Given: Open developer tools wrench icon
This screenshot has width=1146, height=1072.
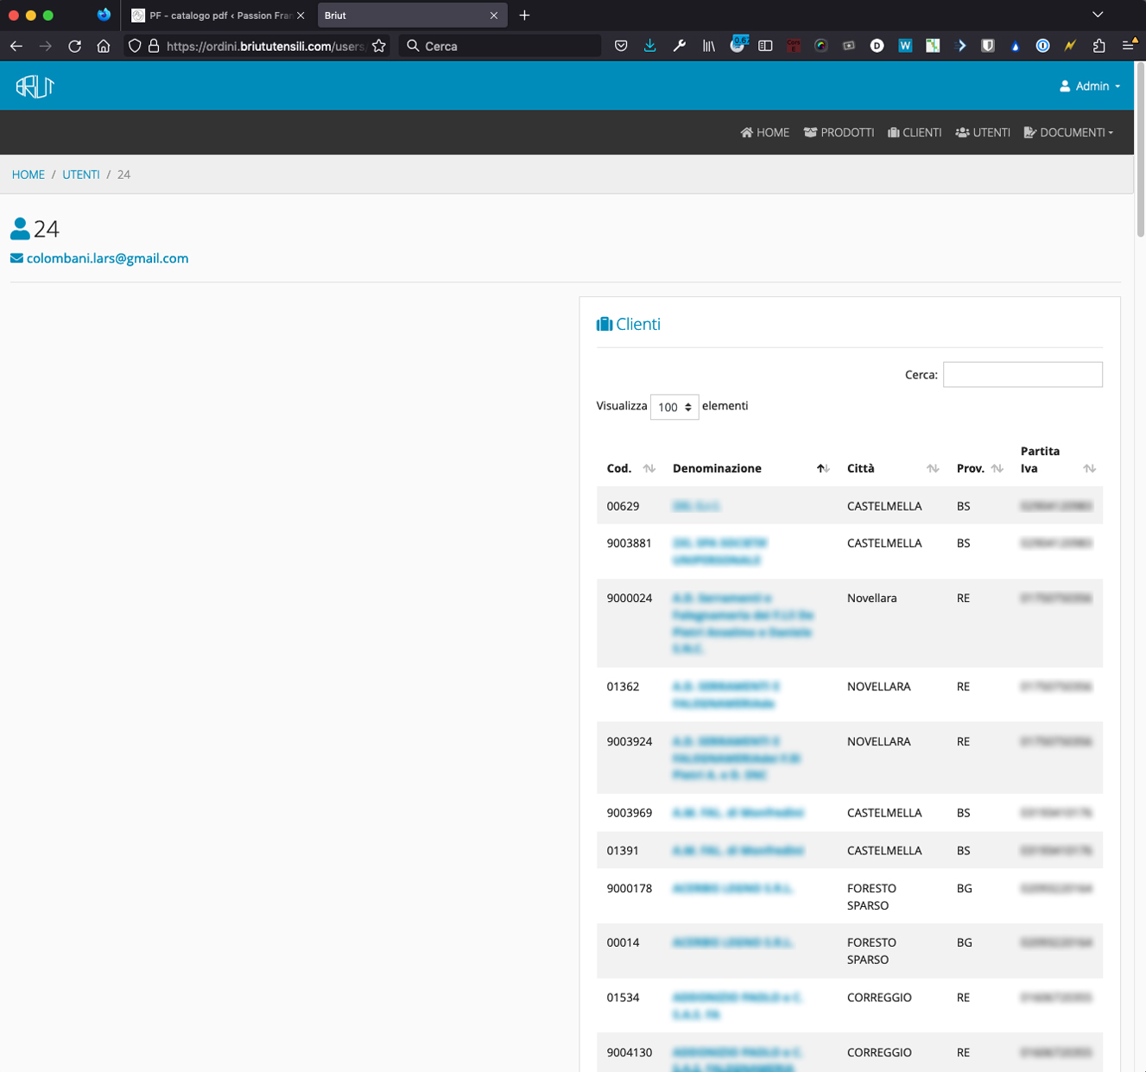Looking at the screenshot, I should click(x=680, y=46).
